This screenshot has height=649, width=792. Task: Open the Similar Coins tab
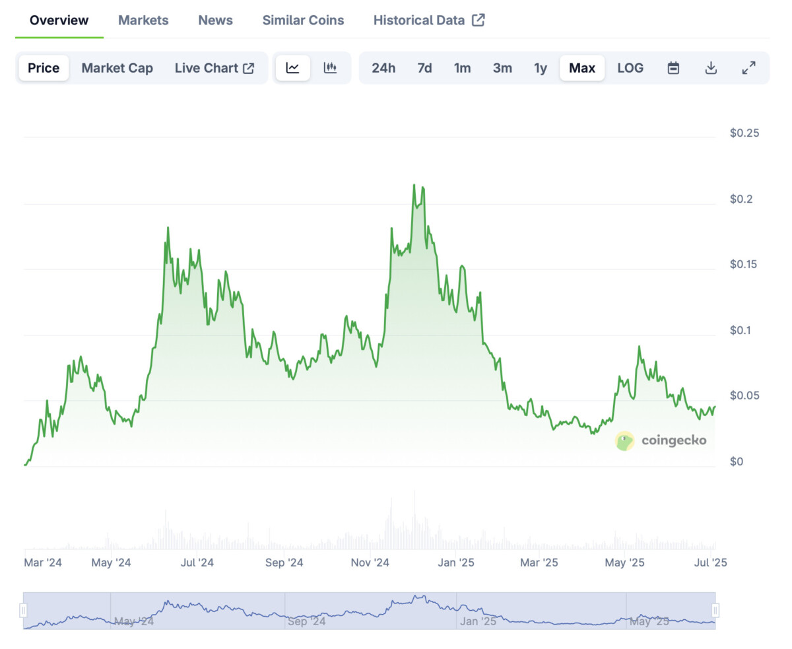[303, 20]
